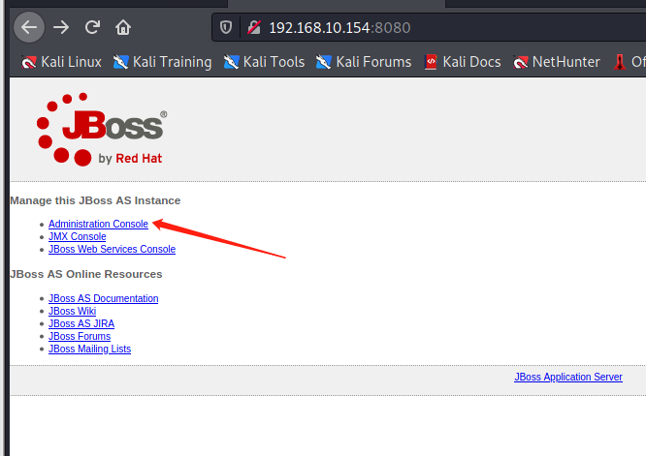646x456 pixels.
Task: Open the Kali Tools bookmark
Action: coord(264,62)
